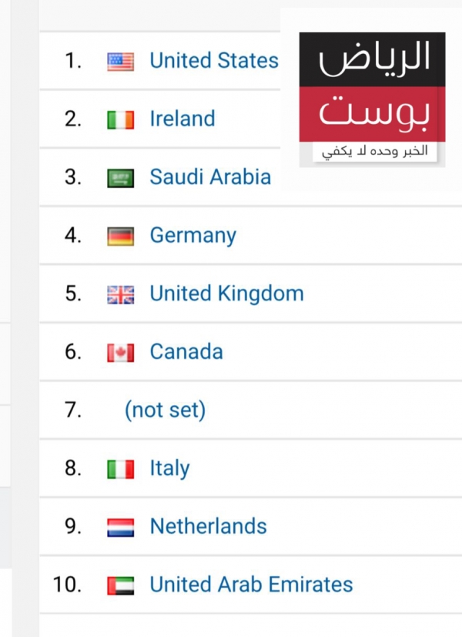Select the United Kingdom link

pos(226,293)
